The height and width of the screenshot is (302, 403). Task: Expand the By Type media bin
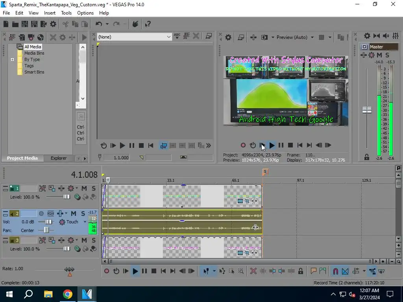(12, 59)
